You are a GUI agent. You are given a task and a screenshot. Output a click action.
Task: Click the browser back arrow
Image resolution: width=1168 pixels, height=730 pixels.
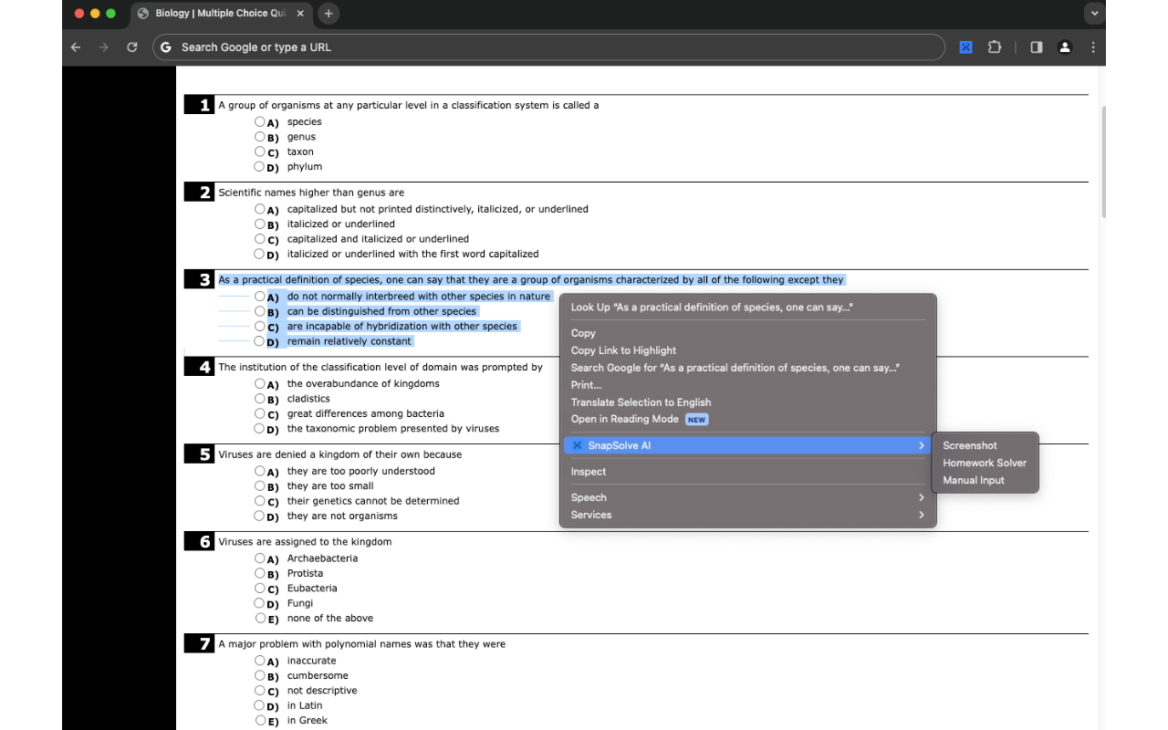point(75,47)
